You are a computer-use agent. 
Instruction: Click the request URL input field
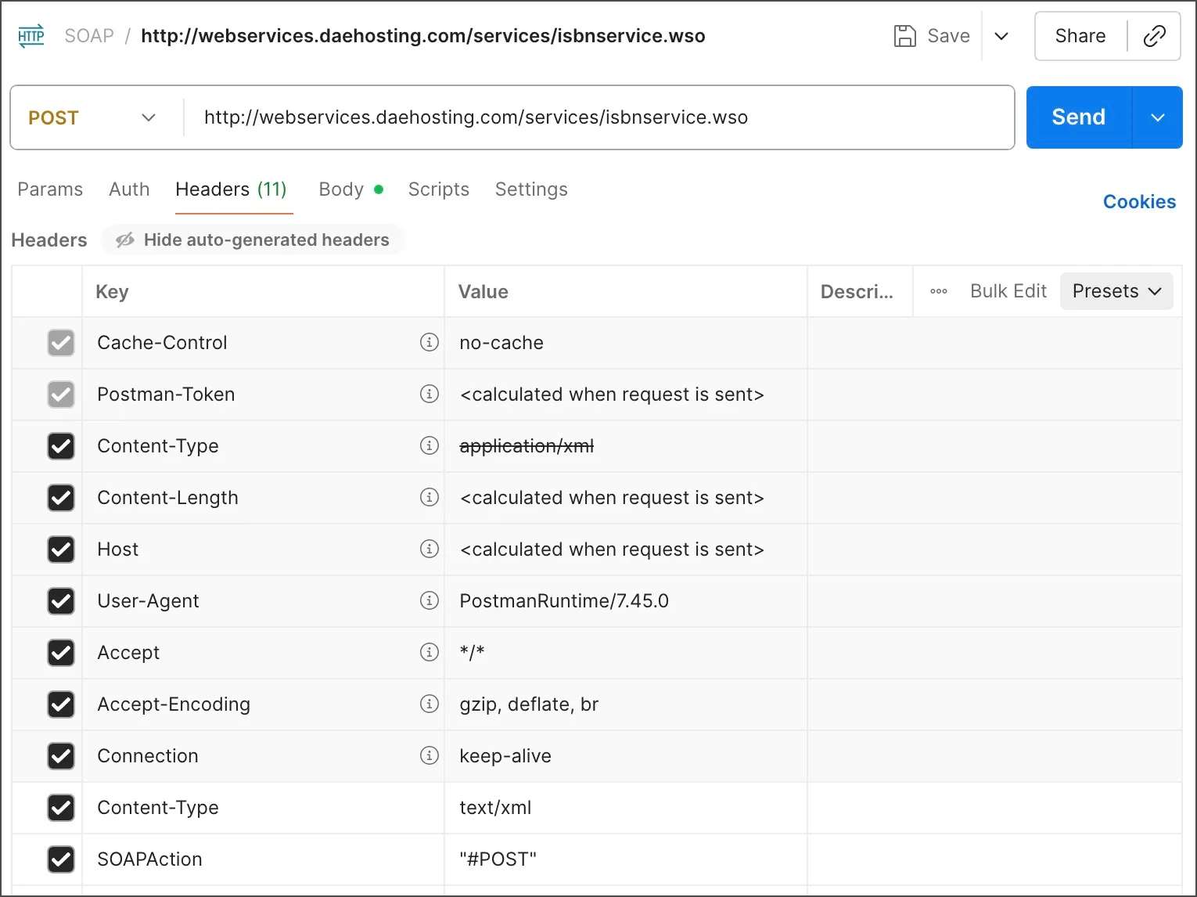599,117
